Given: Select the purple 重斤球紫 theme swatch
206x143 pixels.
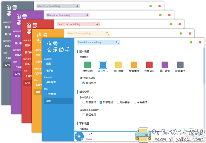Looking at the screenshot, I should tap(165, 65).
